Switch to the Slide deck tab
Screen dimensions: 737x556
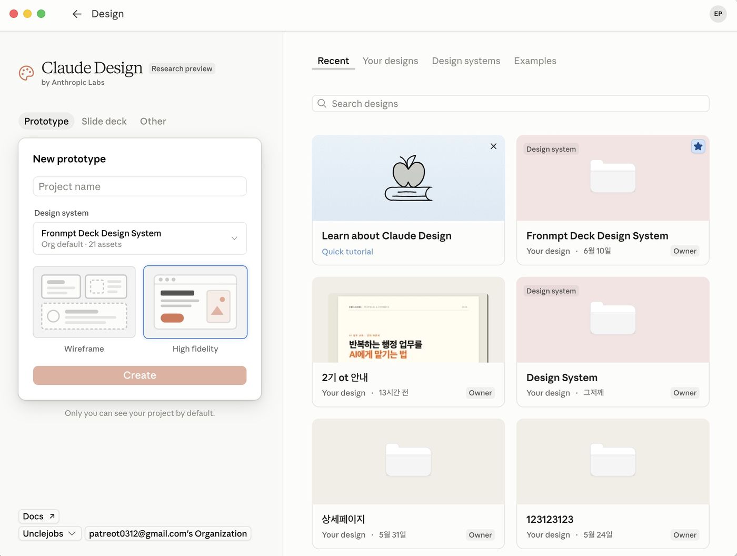point(104,121)
